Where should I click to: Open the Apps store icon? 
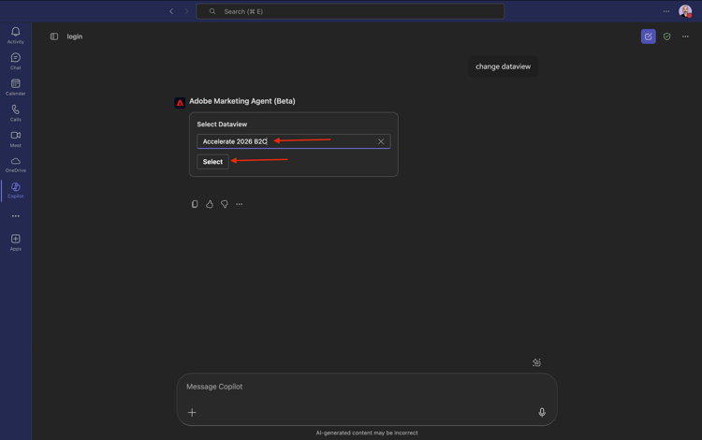pyautogui.click(x=16, y=242)
